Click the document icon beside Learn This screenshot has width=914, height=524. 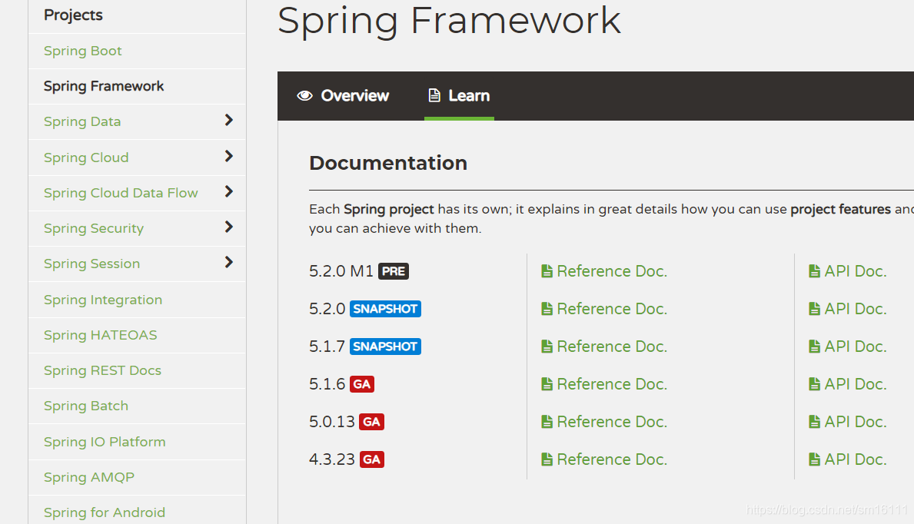[434, 95]
